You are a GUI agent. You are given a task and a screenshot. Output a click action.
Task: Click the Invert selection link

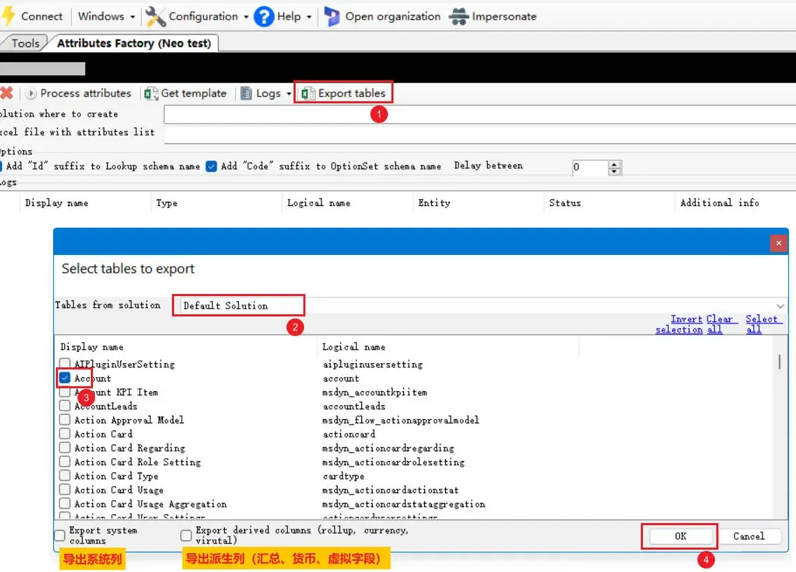coord(679,324)
